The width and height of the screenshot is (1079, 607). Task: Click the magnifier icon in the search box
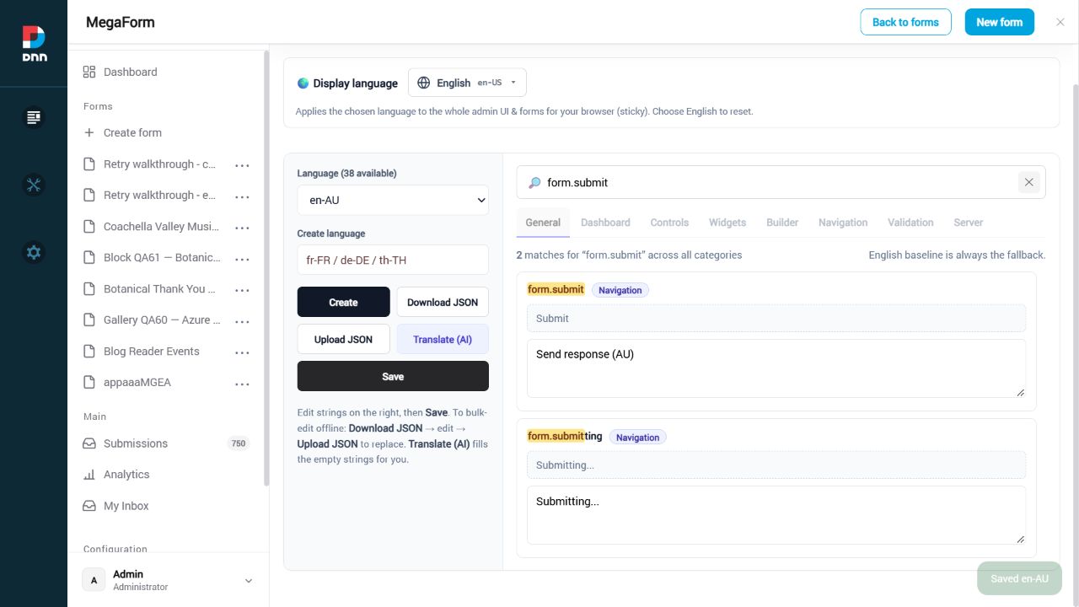point(534,182)
